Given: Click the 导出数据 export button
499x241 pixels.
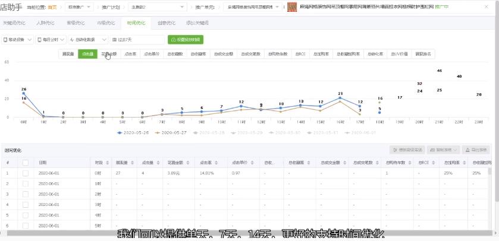Looking at the screenshot, I should pyautogui.click(x=475, y=150).
